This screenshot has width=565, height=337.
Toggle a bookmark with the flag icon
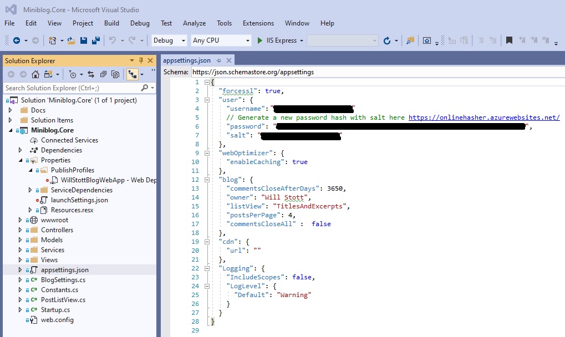[x=508, y=40]
